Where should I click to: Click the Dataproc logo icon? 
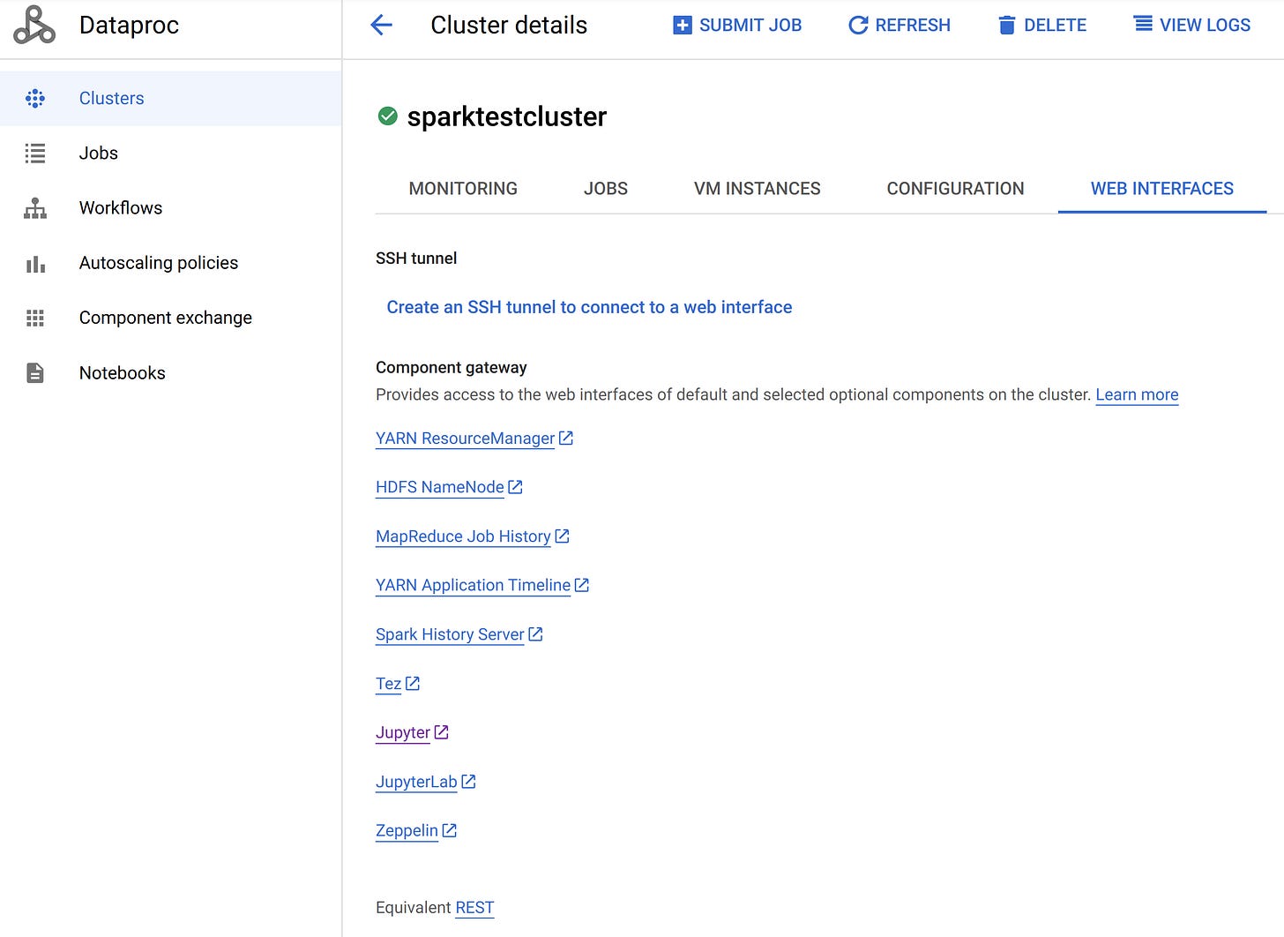coord(34,25)
